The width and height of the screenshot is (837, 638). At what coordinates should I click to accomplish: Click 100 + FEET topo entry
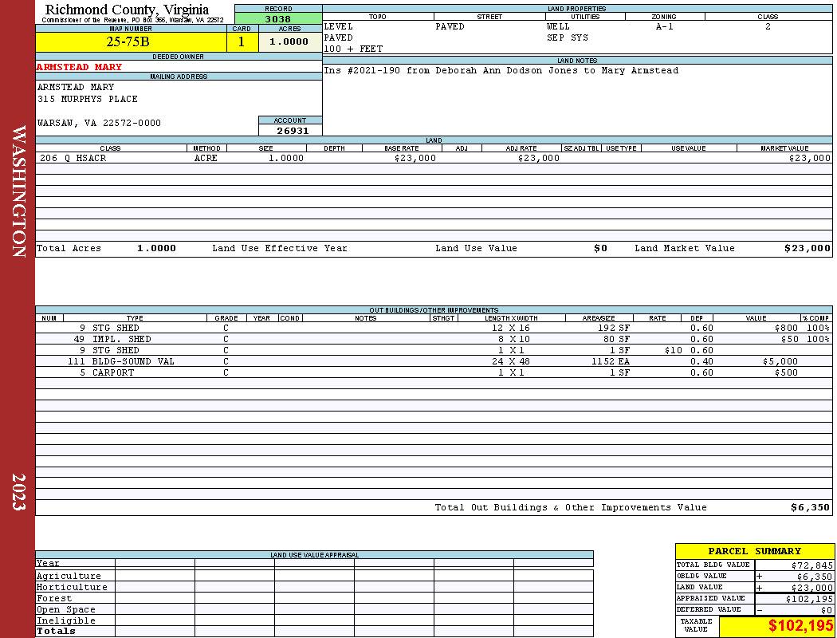tap(353, 49)
